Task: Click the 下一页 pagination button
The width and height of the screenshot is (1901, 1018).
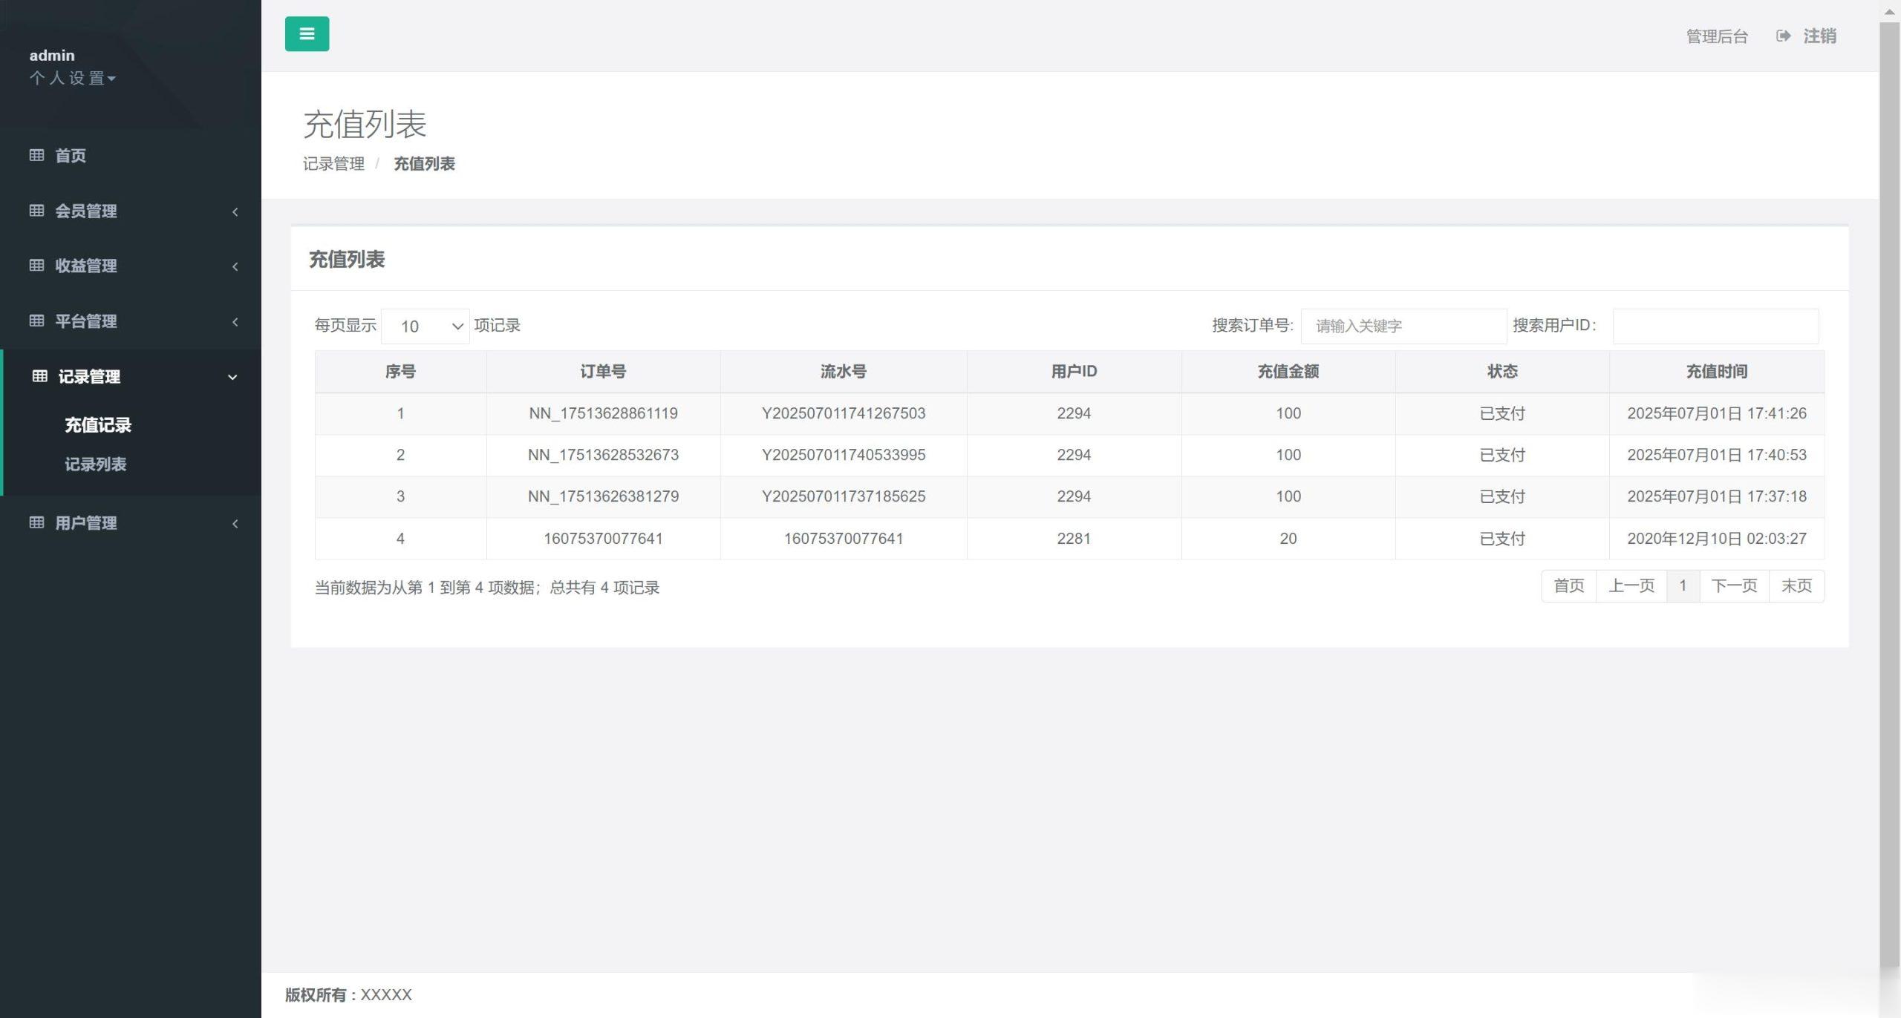Action: click(x=1735, y=585)
